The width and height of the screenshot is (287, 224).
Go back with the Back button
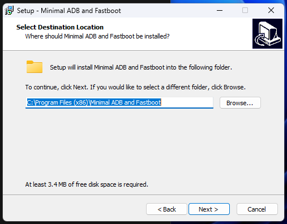coord(166,209)
